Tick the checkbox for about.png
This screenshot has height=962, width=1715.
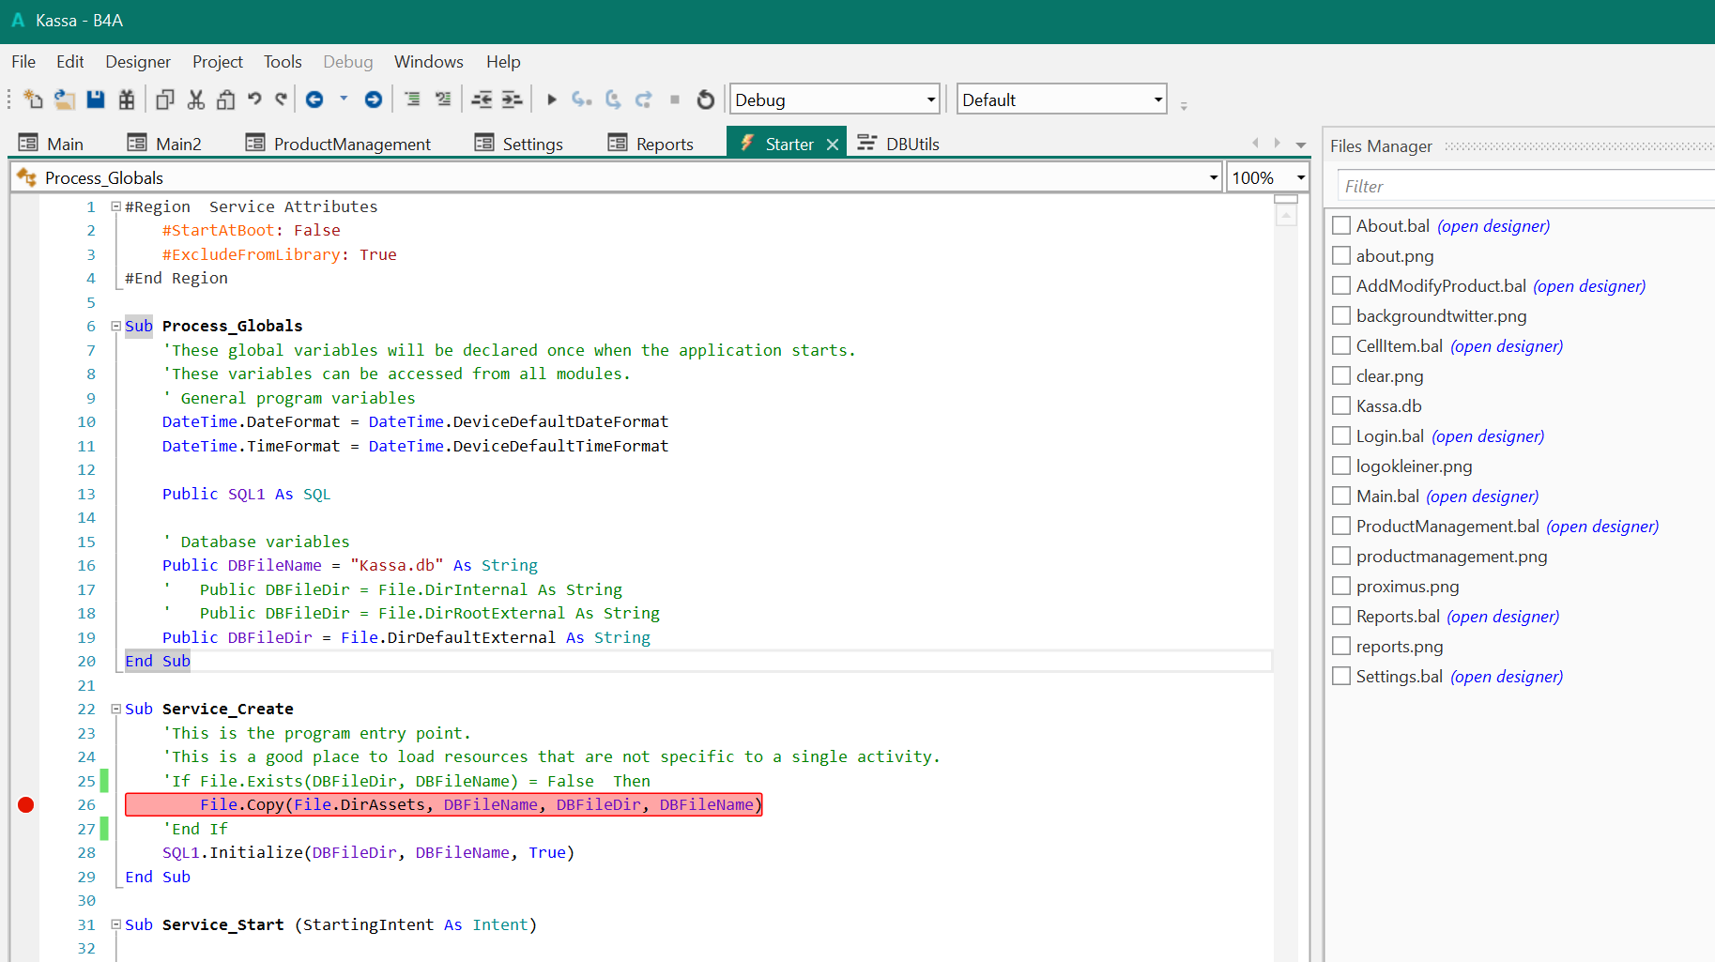pos(1341,256)
